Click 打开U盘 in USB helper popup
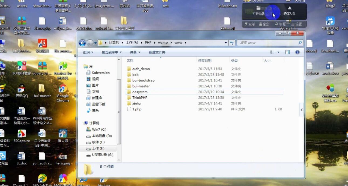The image size is (348, 186). coord(258,11)
